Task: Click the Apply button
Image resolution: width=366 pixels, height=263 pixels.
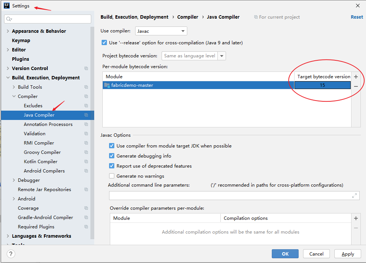Action: (x=347, y=254)
